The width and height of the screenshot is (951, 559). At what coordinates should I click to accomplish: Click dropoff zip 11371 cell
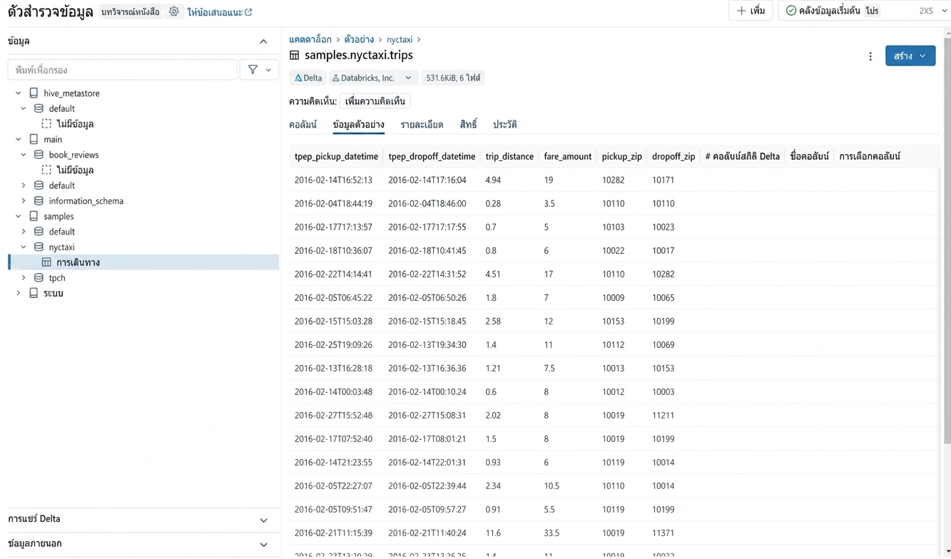click(x=663, y=533)
